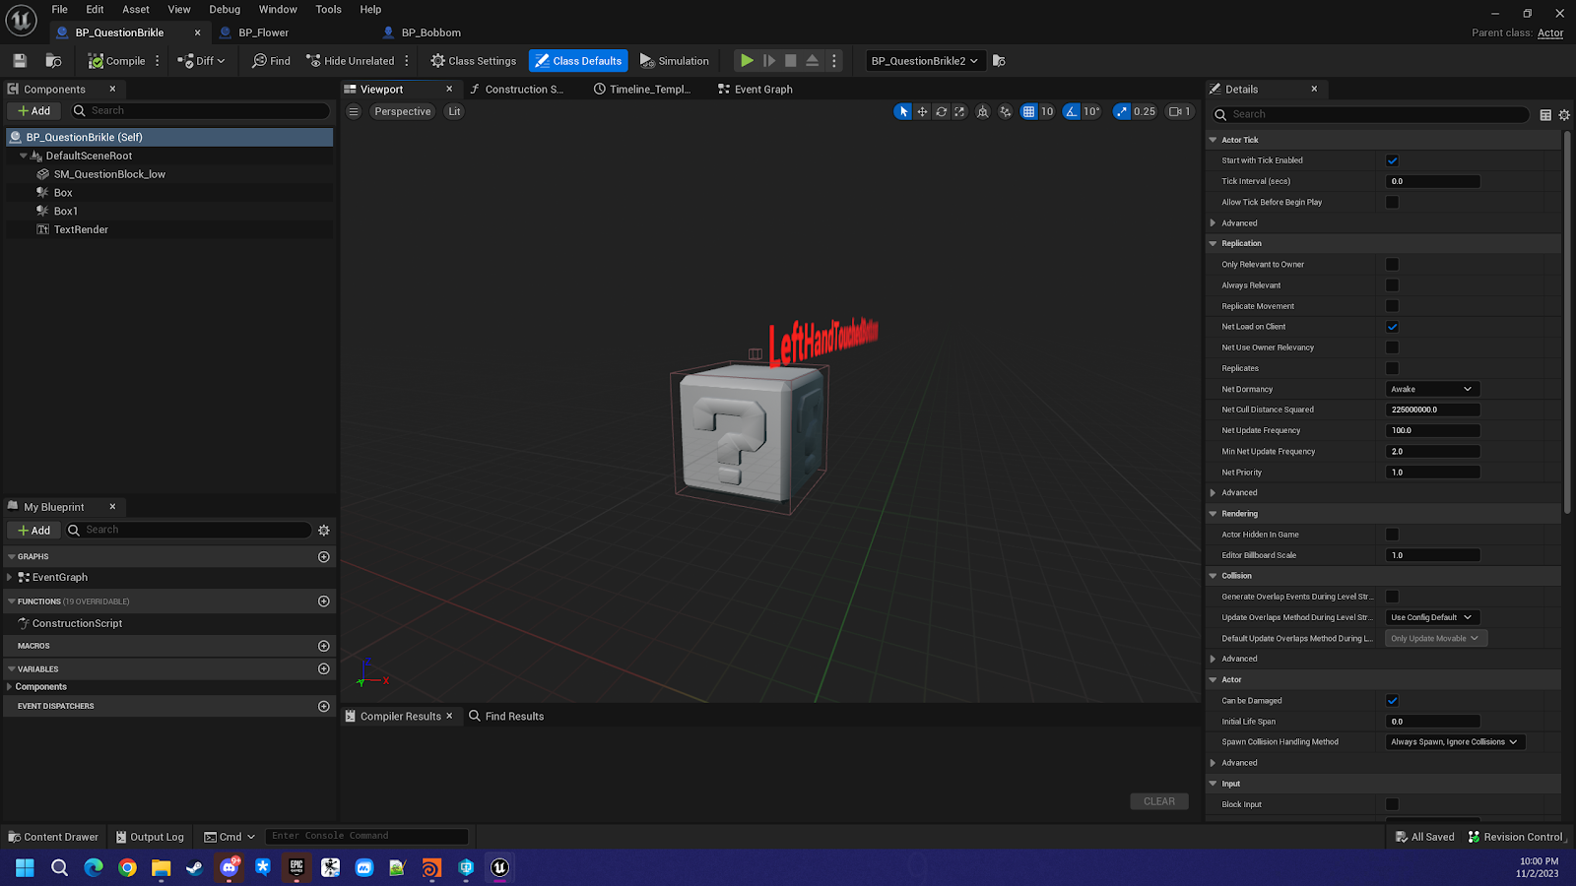The height and width of the screenshot is (886, 1576).
Task: Enable Only Relevant to Owner checkbox
Action: [1392, 264]
